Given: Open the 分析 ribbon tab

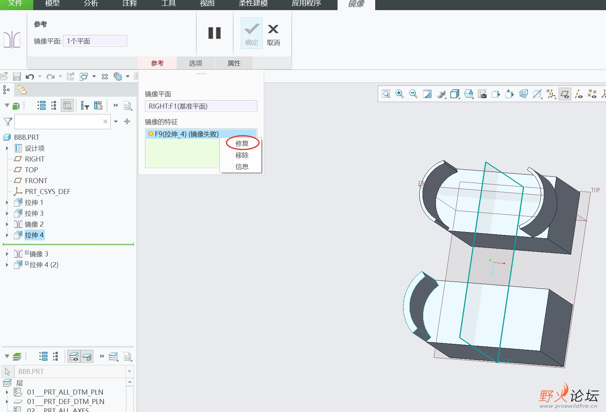Looking at the screenshot, I should tap(91, 4).
